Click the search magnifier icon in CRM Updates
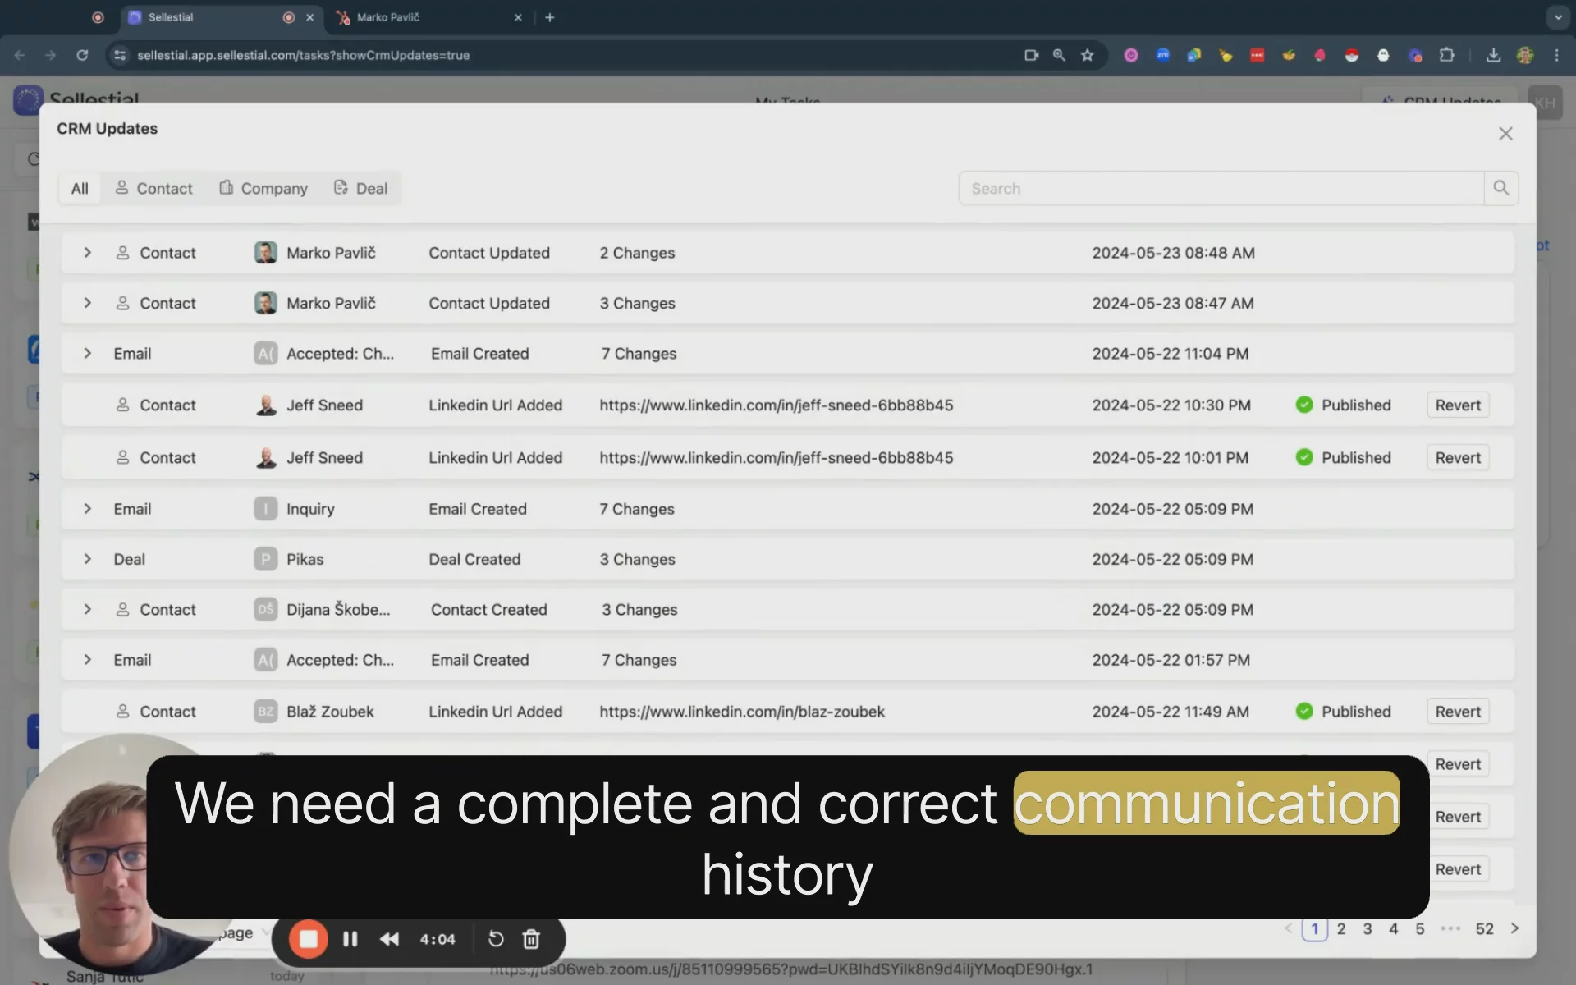The width and height of the screenshot is (1576, 985). 1500,188
